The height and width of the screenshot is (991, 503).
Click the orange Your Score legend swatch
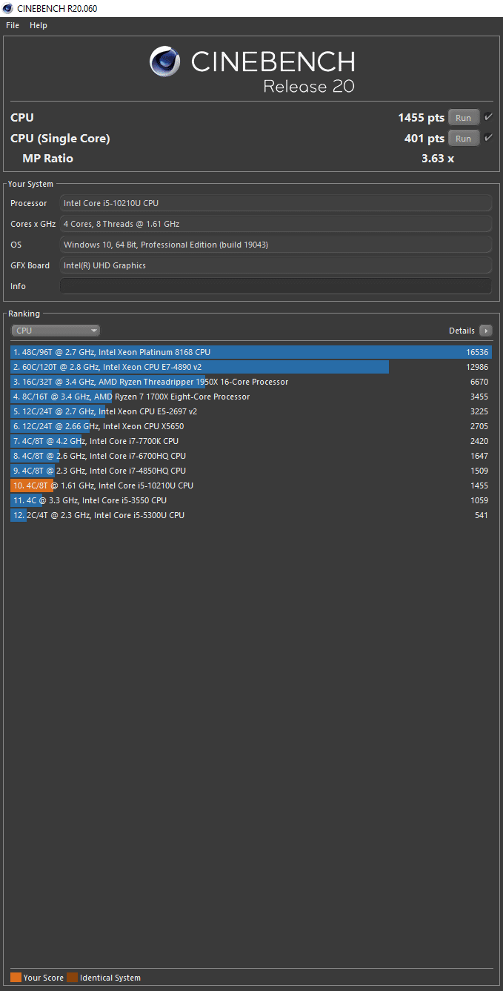click(x=16, y=978)
